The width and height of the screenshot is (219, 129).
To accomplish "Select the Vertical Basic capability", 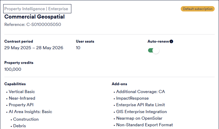I will [22, 92].
